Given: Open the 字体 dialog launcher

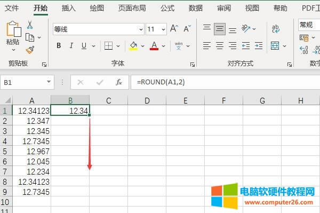Looking at the screenshot, I should pos(193,65).
